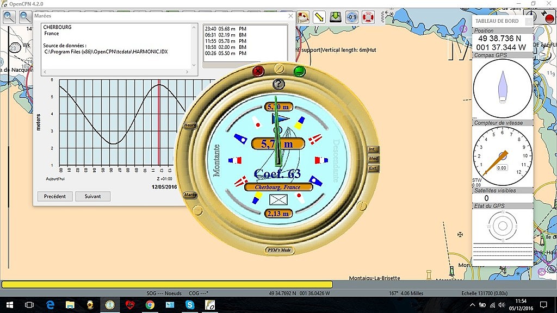The image size is (557, 313).
Task: Click the Marée knob on dial rim
Action: (190, 195)
